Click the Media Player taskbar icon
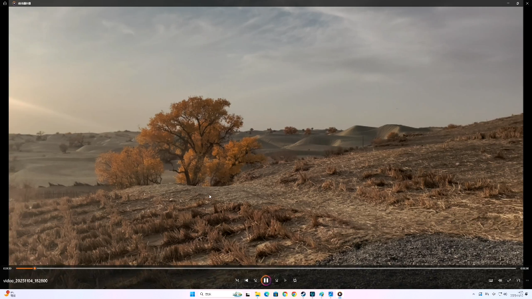Viewport: 532px width, 299px height. (340, 294)
